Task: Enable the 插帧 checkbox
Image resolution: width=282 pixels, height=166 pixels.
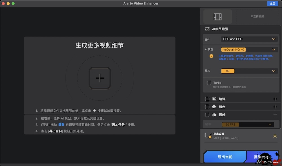Action: (x=207, y=115)
